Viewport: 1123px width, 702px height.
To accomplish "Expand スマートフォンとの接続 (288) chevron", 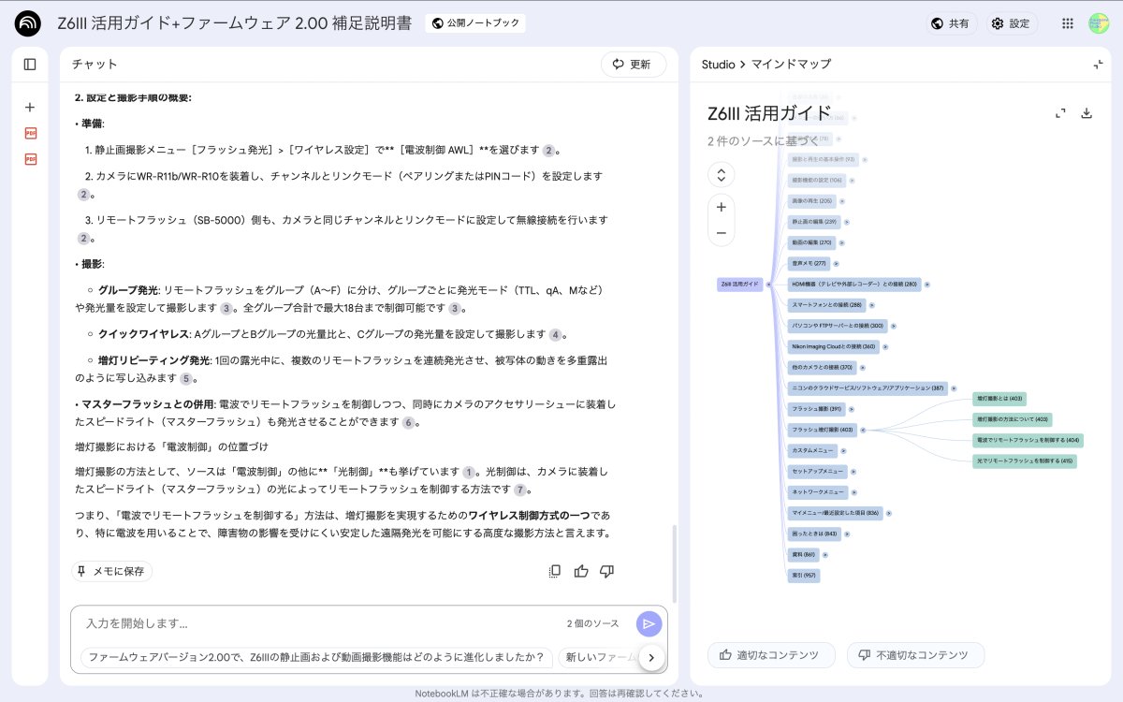I will (x=872, y=305).
